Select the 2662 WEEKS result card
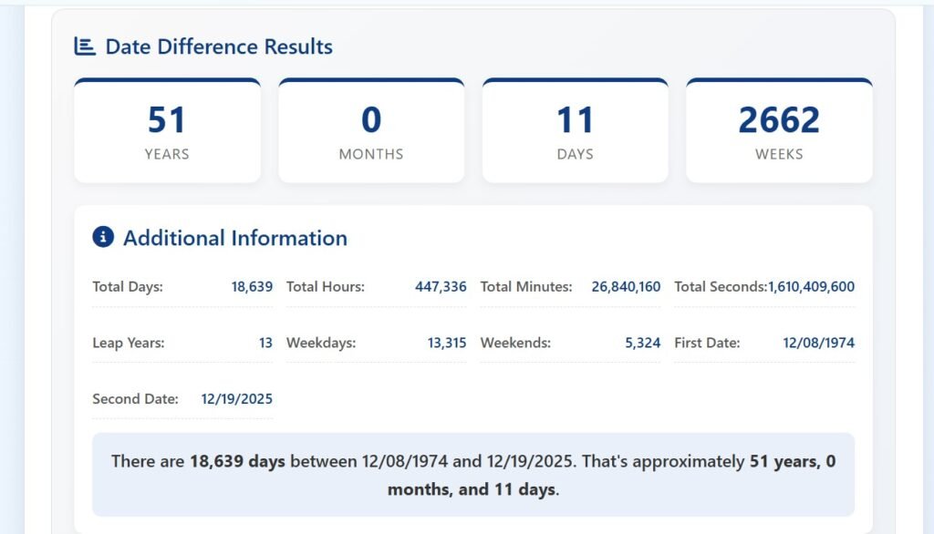Image resolution: width=934 pixels, height=534 pixels. (x=779, y=129)
